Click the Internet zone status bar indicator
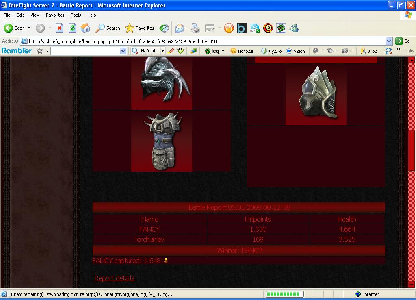Viewport: 416px width, 300px height. 367,294
